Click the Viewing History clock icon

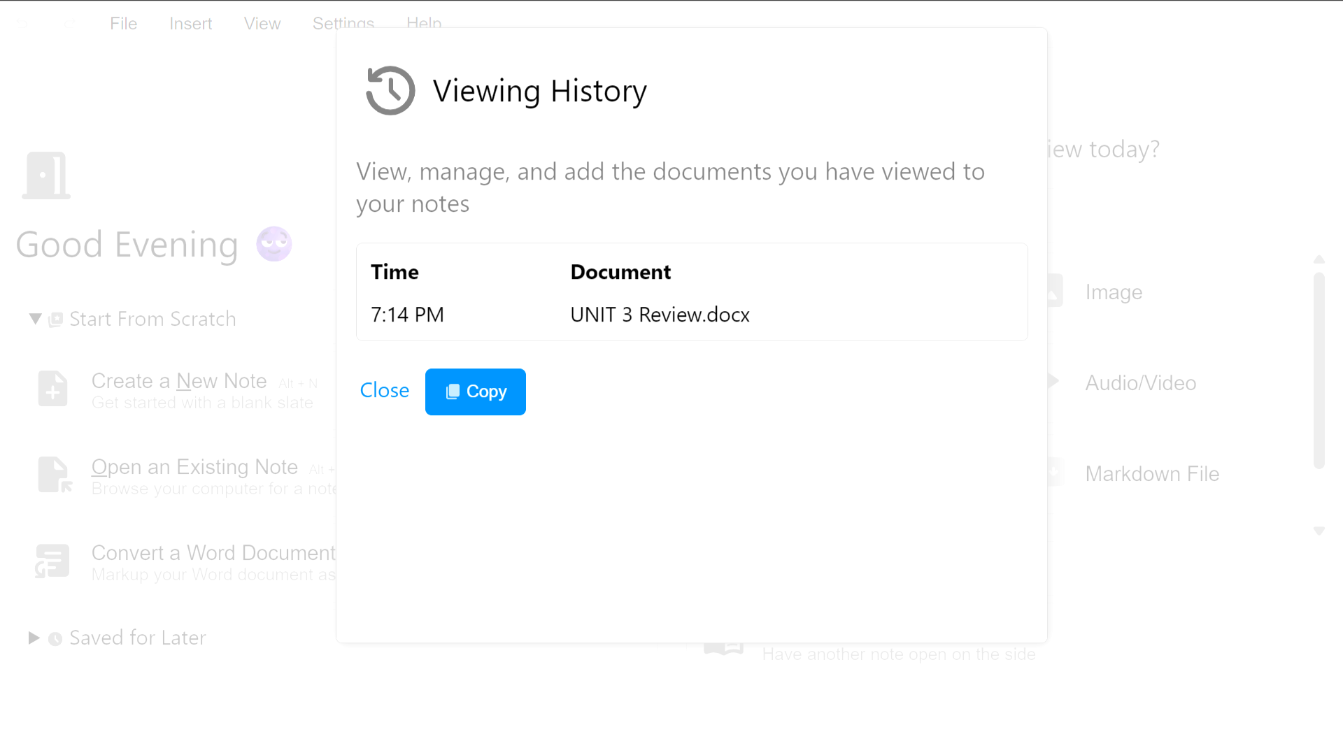click(390, 91)
